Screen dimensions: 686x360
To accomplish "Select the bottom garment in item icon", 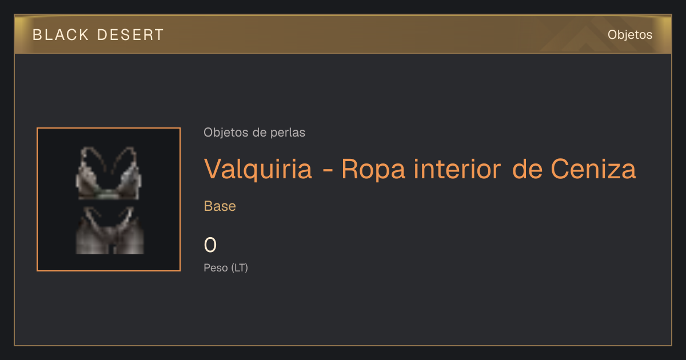I will 109,231.
